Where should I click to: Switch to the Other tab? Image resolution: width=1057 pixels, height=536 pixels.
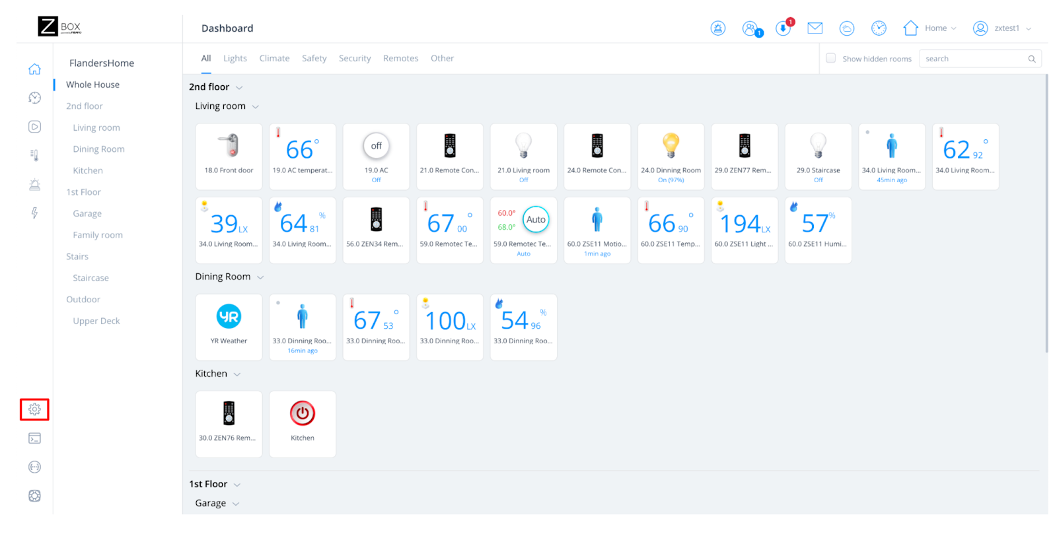click(442, 58)
